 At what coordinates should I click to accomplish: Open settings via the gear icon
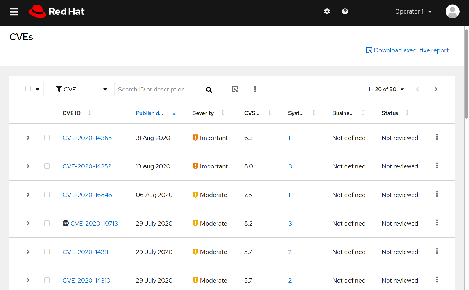click(x=327, y=12)
